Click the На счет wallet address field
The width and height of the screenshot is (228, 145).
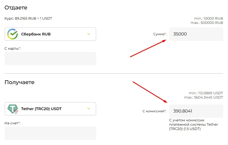(50, 133)
